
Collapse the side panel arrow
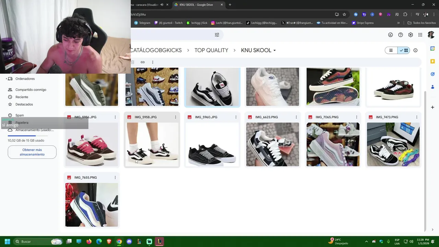click(432, 230)
